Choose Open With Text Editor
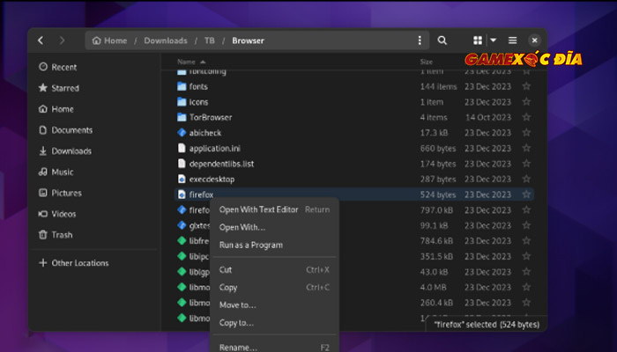This screenshot has height=352, width=617. click(274, 209)
